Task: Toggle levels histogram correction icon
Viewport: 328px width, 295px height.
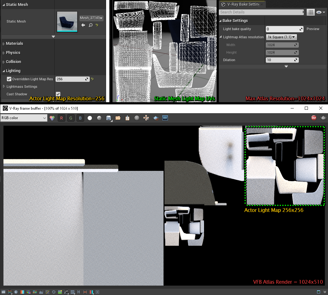Action: [x=41, y=292]
